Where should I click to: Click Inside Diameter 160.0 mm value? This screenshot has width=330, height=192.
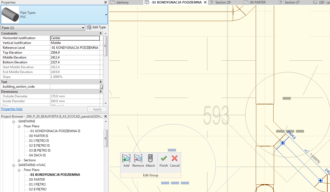75,101
